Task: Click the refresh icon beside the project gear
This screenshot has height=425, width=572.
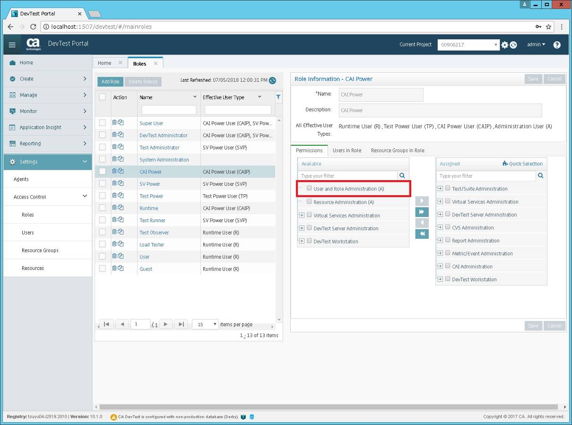Action: coord(513,45)
